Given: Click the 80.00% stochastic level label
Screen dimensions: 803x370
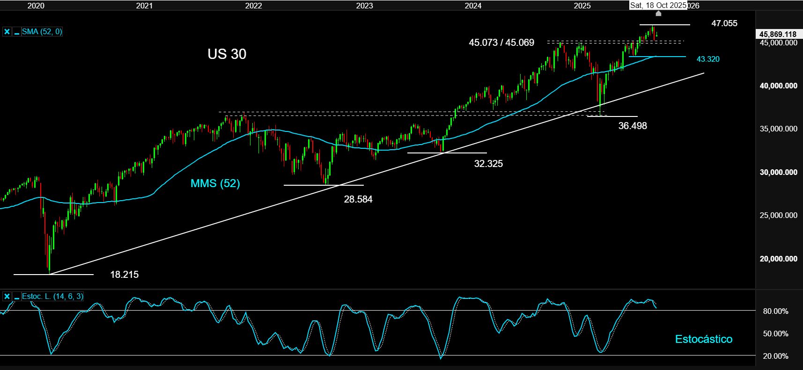Looking at the screenshot, I should click(x=775, y=311).
